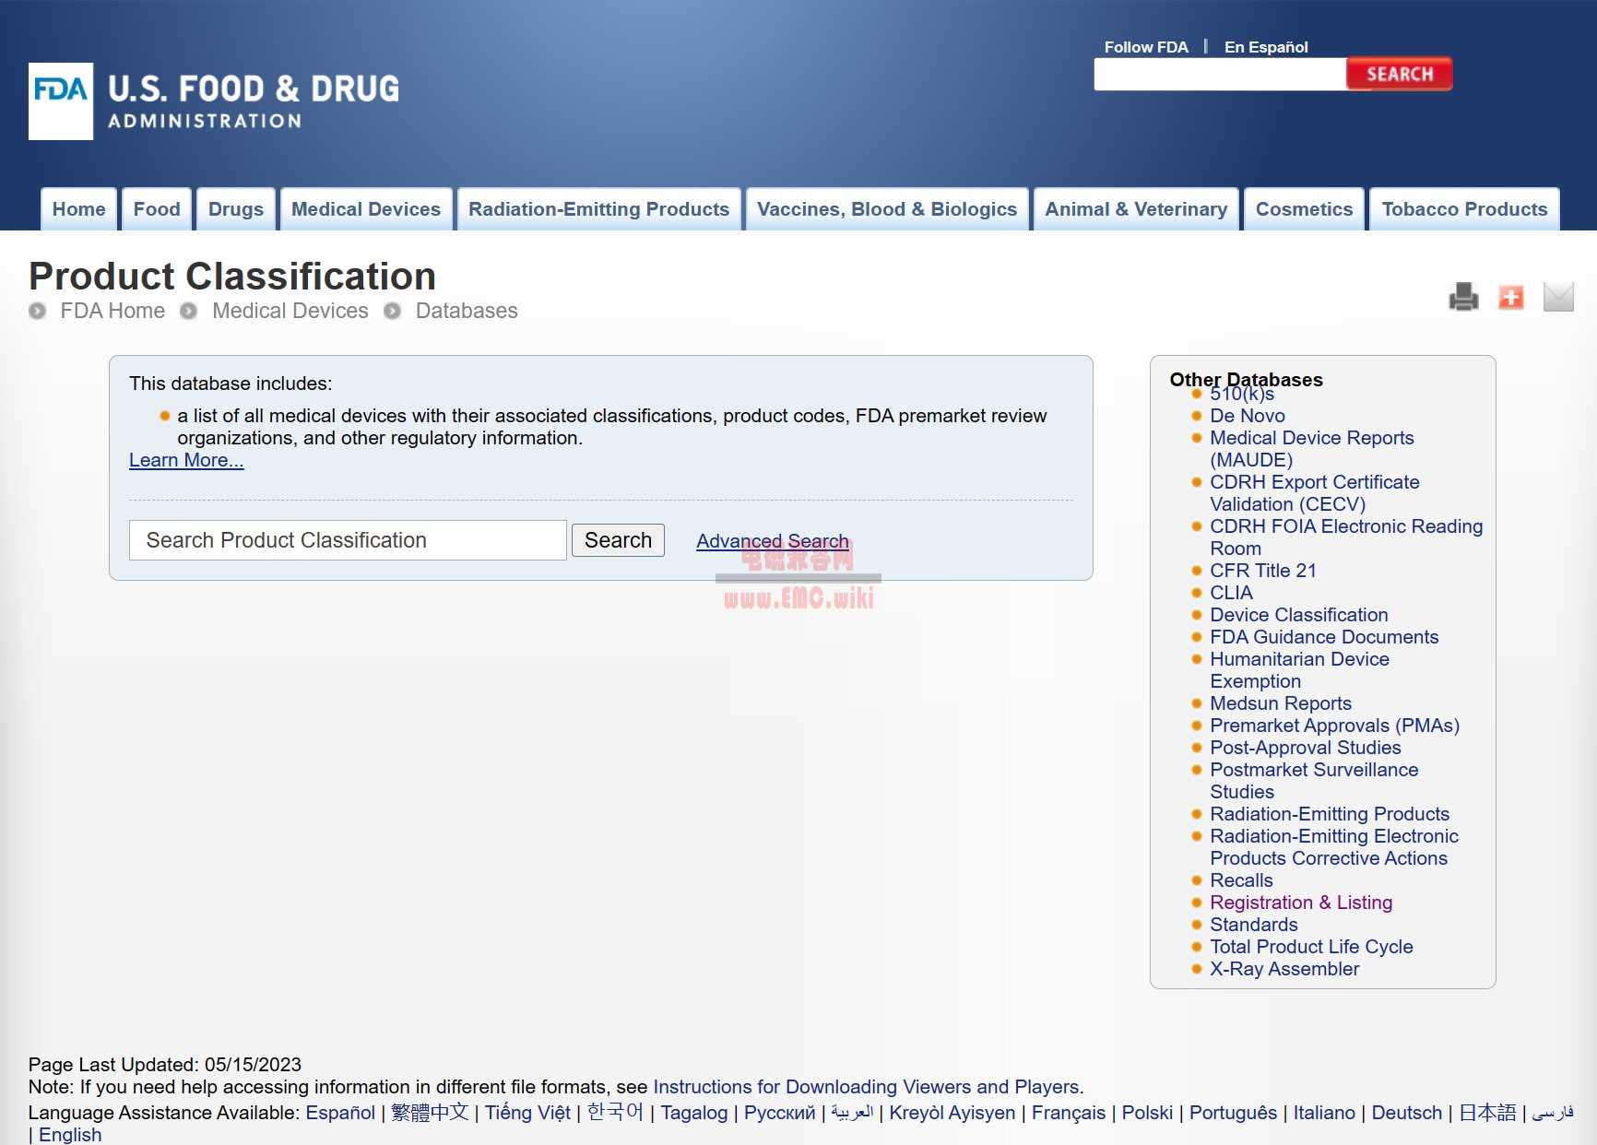Open FDA Guidance Documents link
1597x1145 pixels.
point(1324,637)
